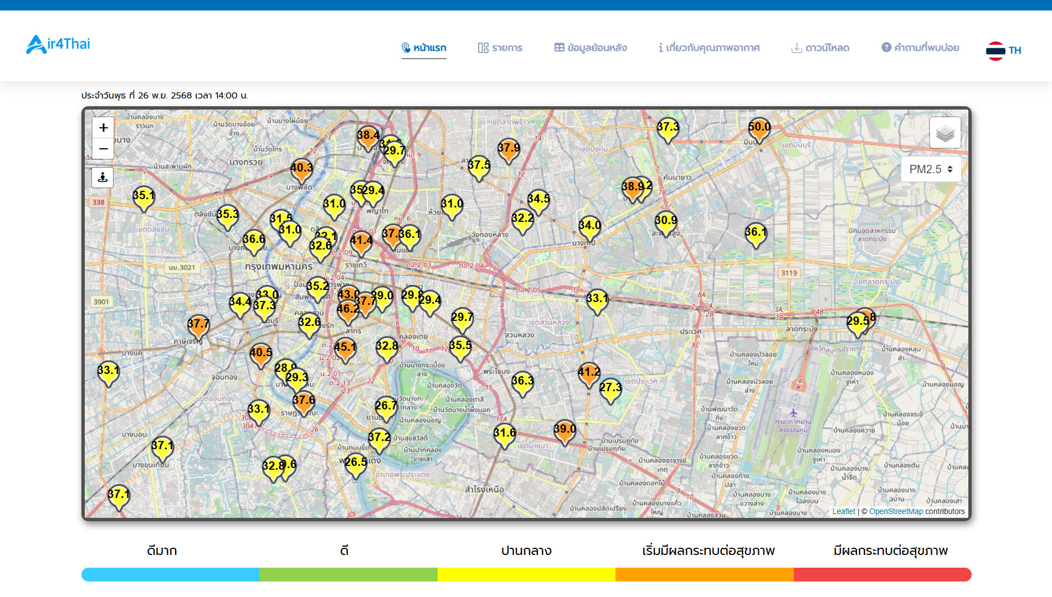
Task: Zoom in on the map
Action: [103, 128]
